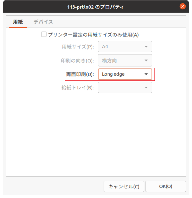This screenshot has height=198, width=192.
Task: Confirm settings with the OK(O) button
Action: (166, 186)
